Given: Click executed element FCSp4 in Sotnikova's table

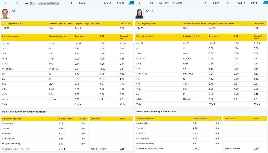Looking at the screenshot, I should click(x=51, y=59).
